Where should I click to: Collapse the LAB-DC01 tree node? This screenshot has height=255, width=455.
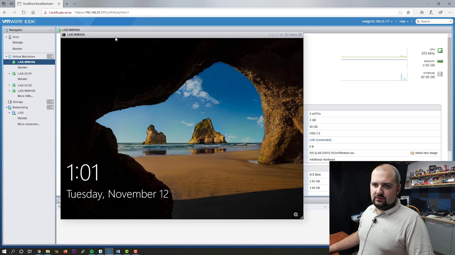coord(10,74)
